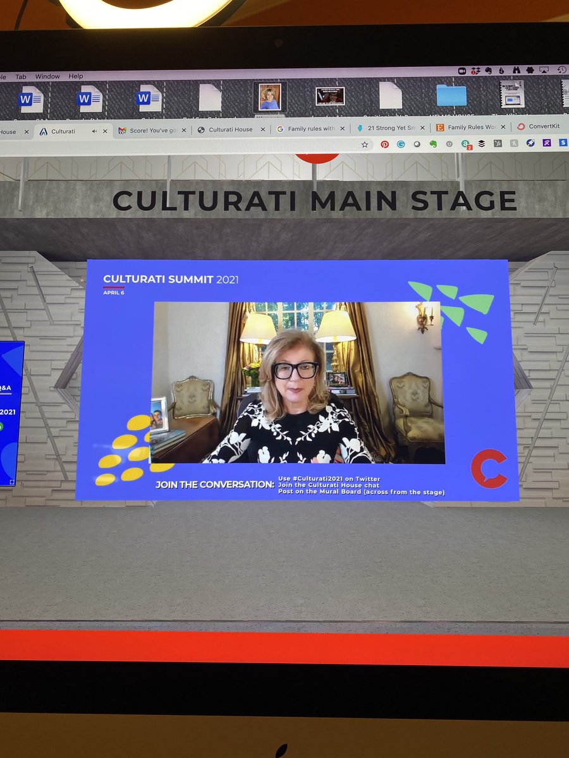The image size is (569, 758).
Task: Close the Etsy Family Rules tab
Action: click(x=504, y=128)
